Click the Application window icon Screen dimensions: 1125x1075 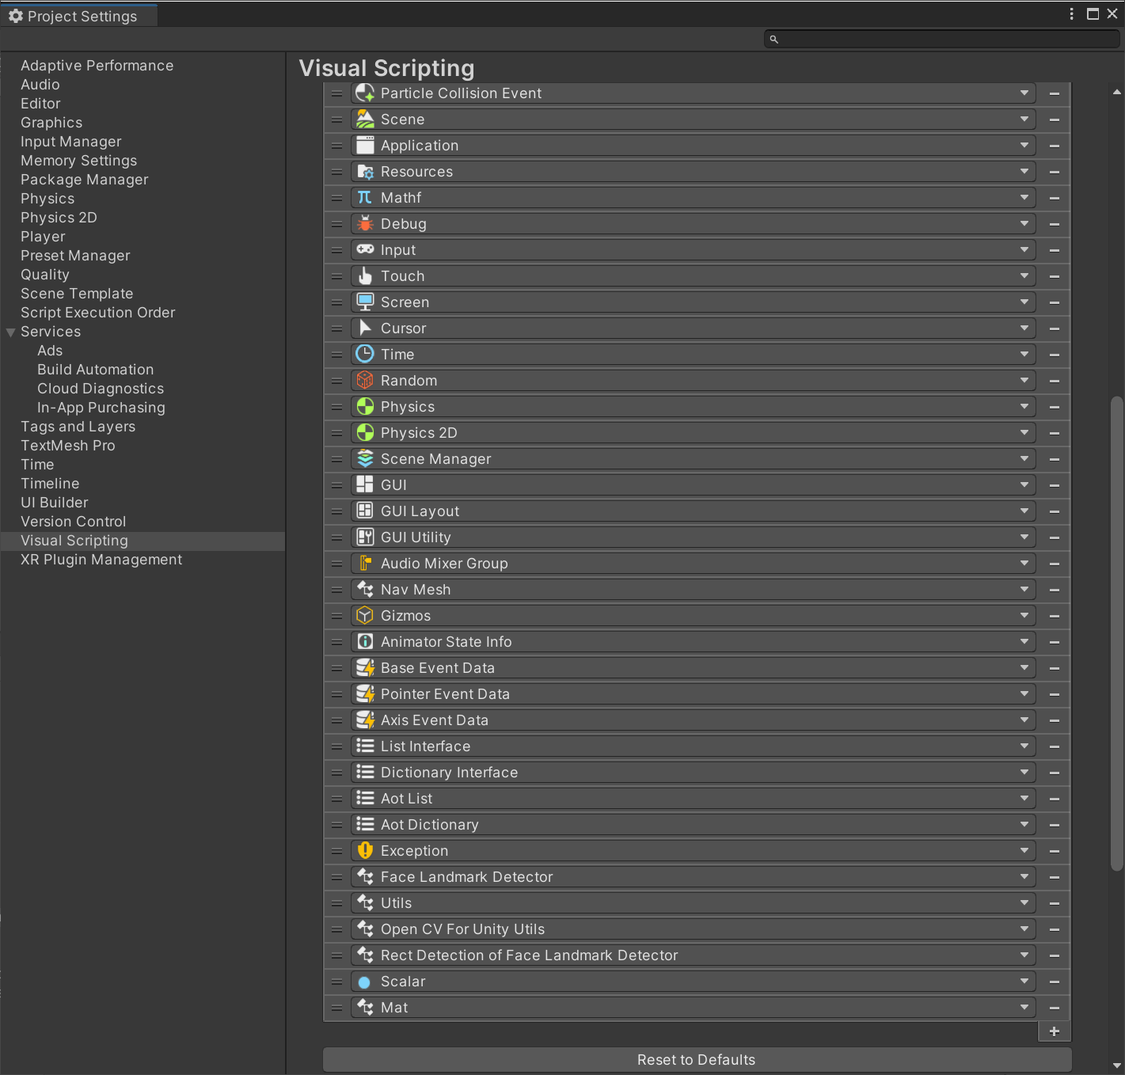coord(365,146)
